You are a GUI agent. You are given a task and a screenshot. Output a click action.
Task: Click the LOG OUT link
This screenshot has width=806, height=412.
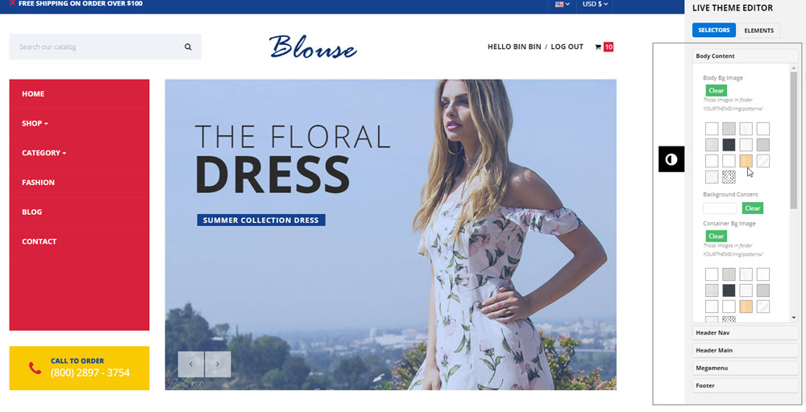[x=567, y=47]
